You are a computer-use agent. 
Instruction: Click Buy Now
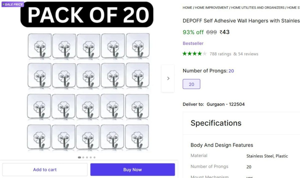coord(132,170)
